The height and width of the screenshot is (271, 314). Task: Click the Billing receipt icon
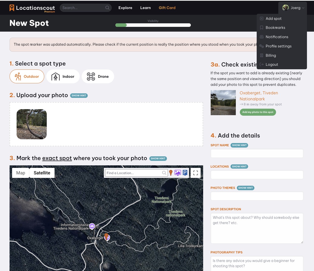pyautogui.click(x=261, y=55)
